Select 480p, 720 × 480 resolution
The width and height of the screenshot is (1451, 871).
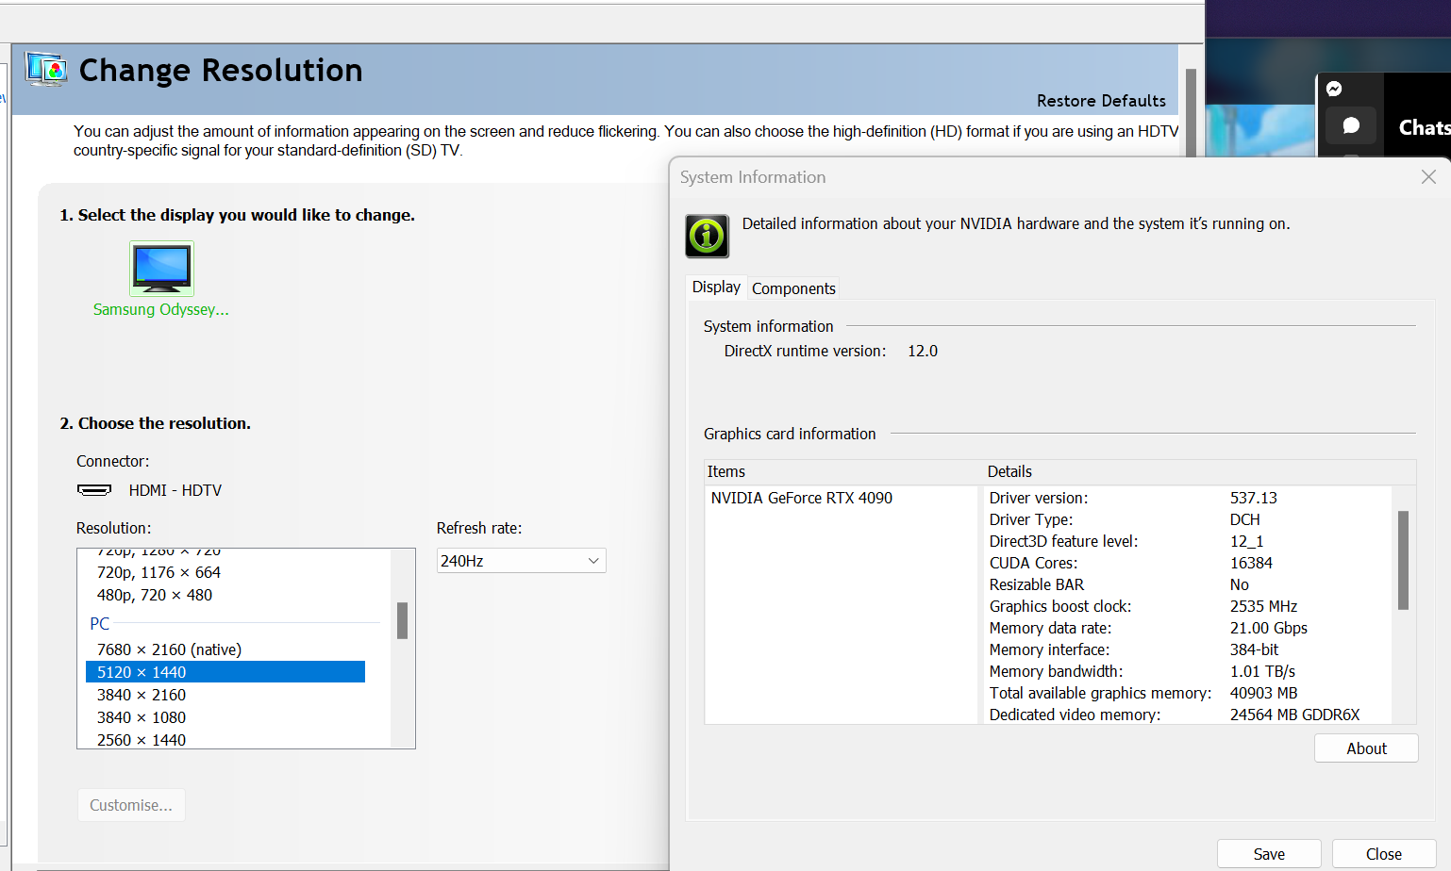(x=225, y=595)
